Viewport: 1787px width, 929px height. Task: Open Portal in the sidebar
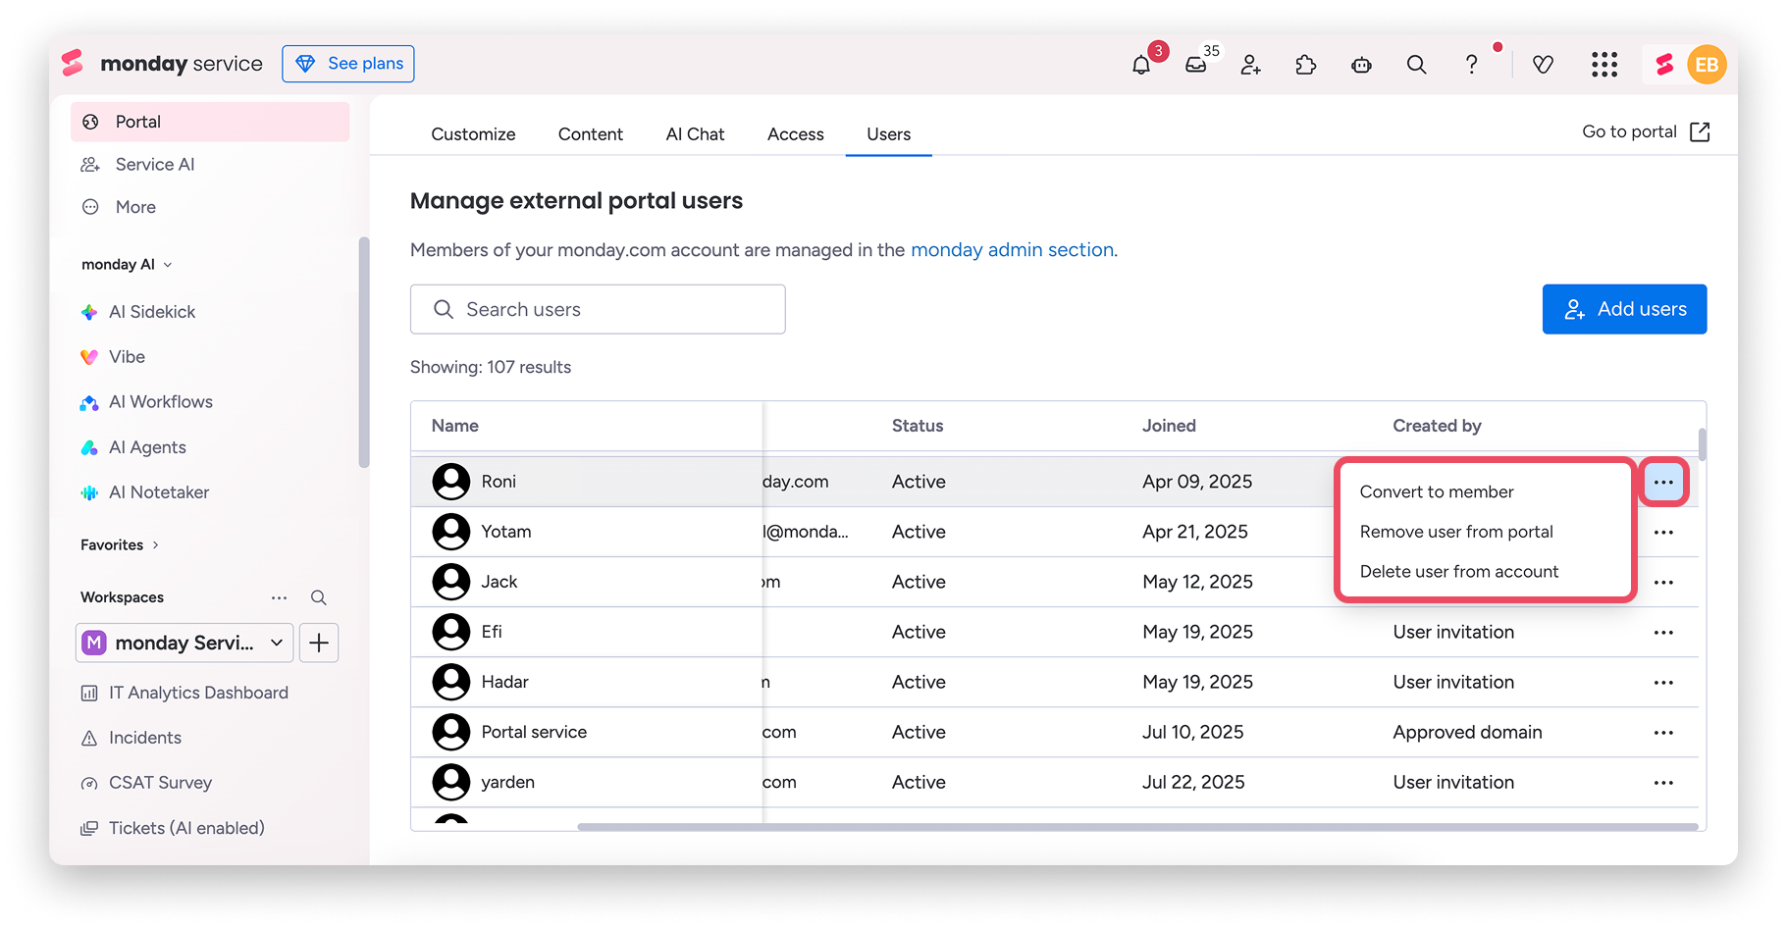tap(210, 122)
